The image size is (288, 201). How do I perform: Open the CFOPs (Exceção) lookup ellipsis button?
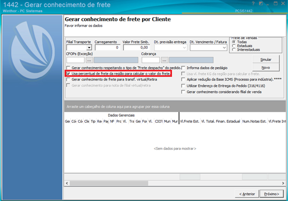89,60
